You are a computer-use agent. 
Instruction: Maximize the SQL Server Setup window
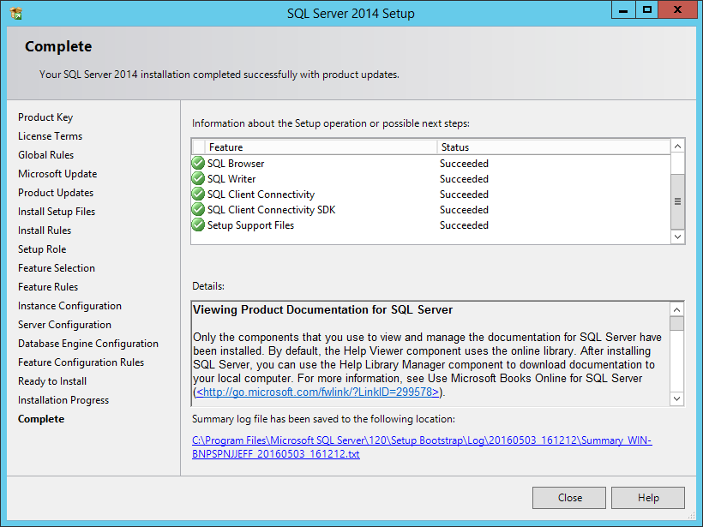coord(646,9)
